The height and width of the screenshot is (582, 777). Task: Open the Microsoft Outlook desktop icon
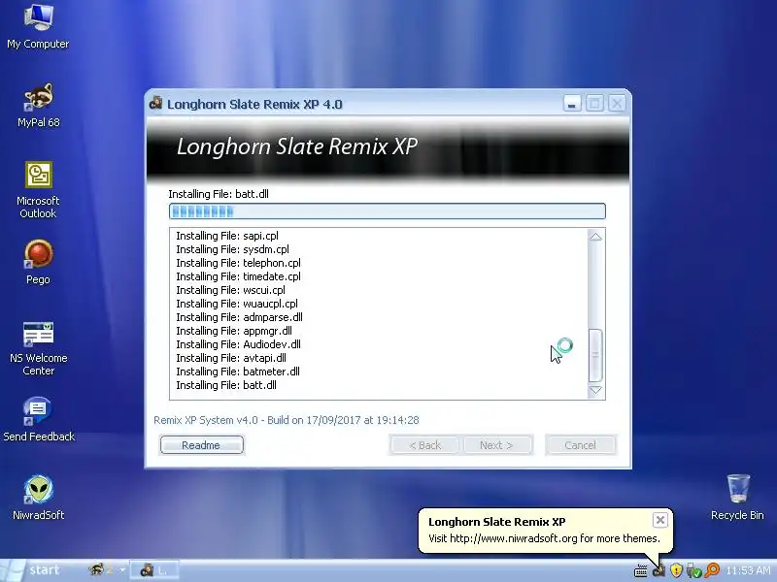pos(38,190)
